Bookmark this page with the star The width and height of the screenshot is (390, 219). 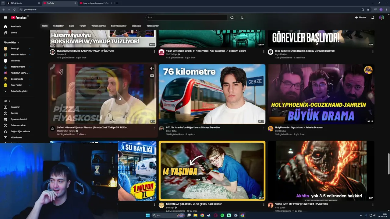368,9
